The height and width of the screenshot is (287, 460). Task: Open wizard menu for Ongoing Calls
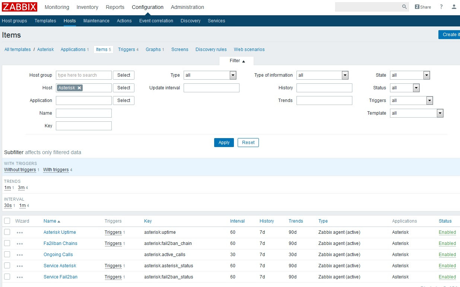[x=20, y=255]
